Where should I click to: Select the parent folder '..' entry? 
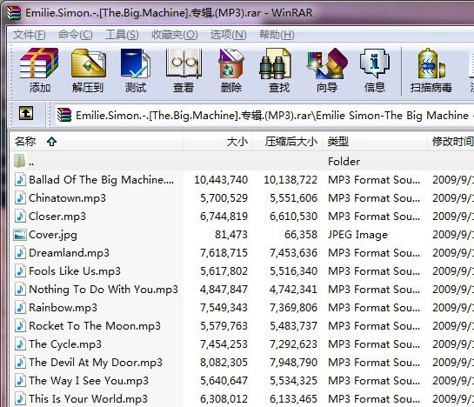(x=242, y=162)
